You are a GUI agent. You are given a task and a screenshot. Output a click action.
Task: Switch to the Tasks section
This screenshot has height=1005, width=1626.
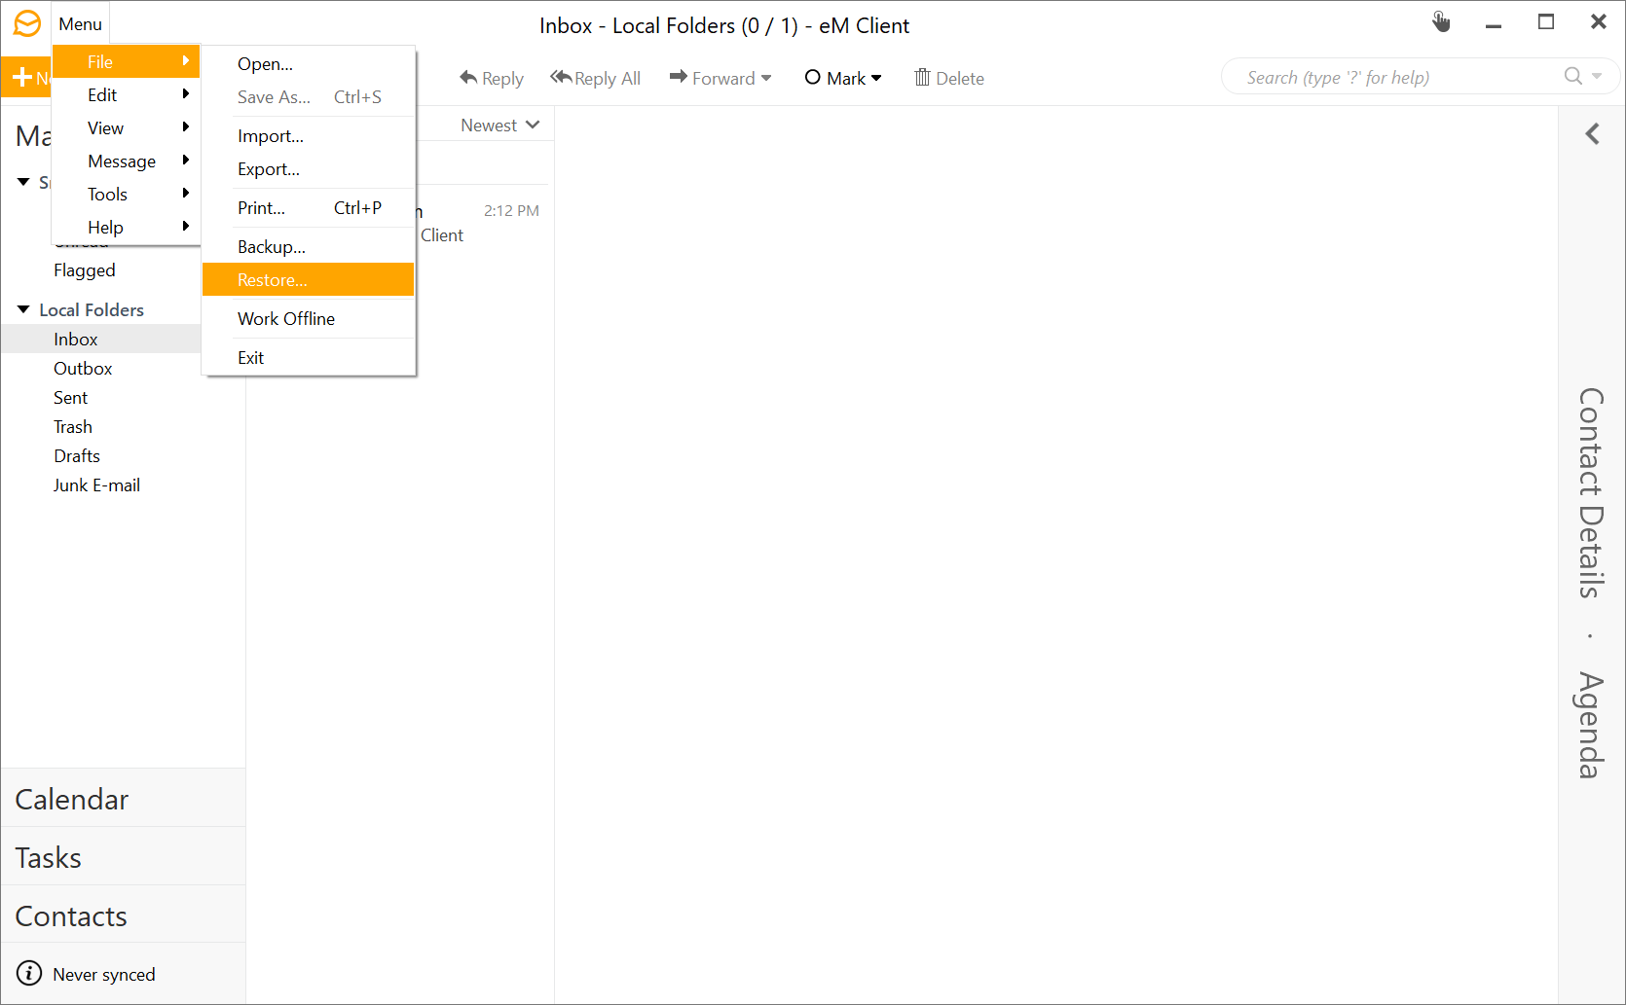(x=124, y=857)
